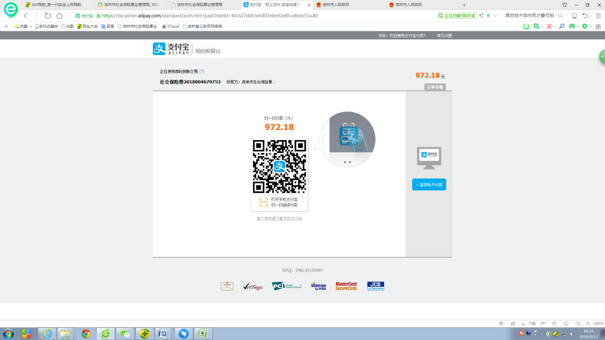Open the reading mode book icon

pos(526,26)
